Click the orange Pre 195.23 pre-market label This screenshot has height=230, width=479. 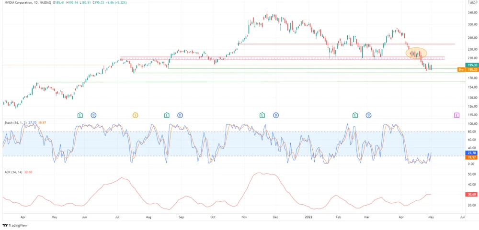pyautogui.click(x=469, y=70)
